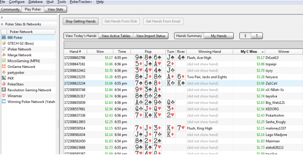Image resolution: width=303 pixels, height=168 pixels.
Task: Toggle the $ currency display button
Action: point(245,36)
